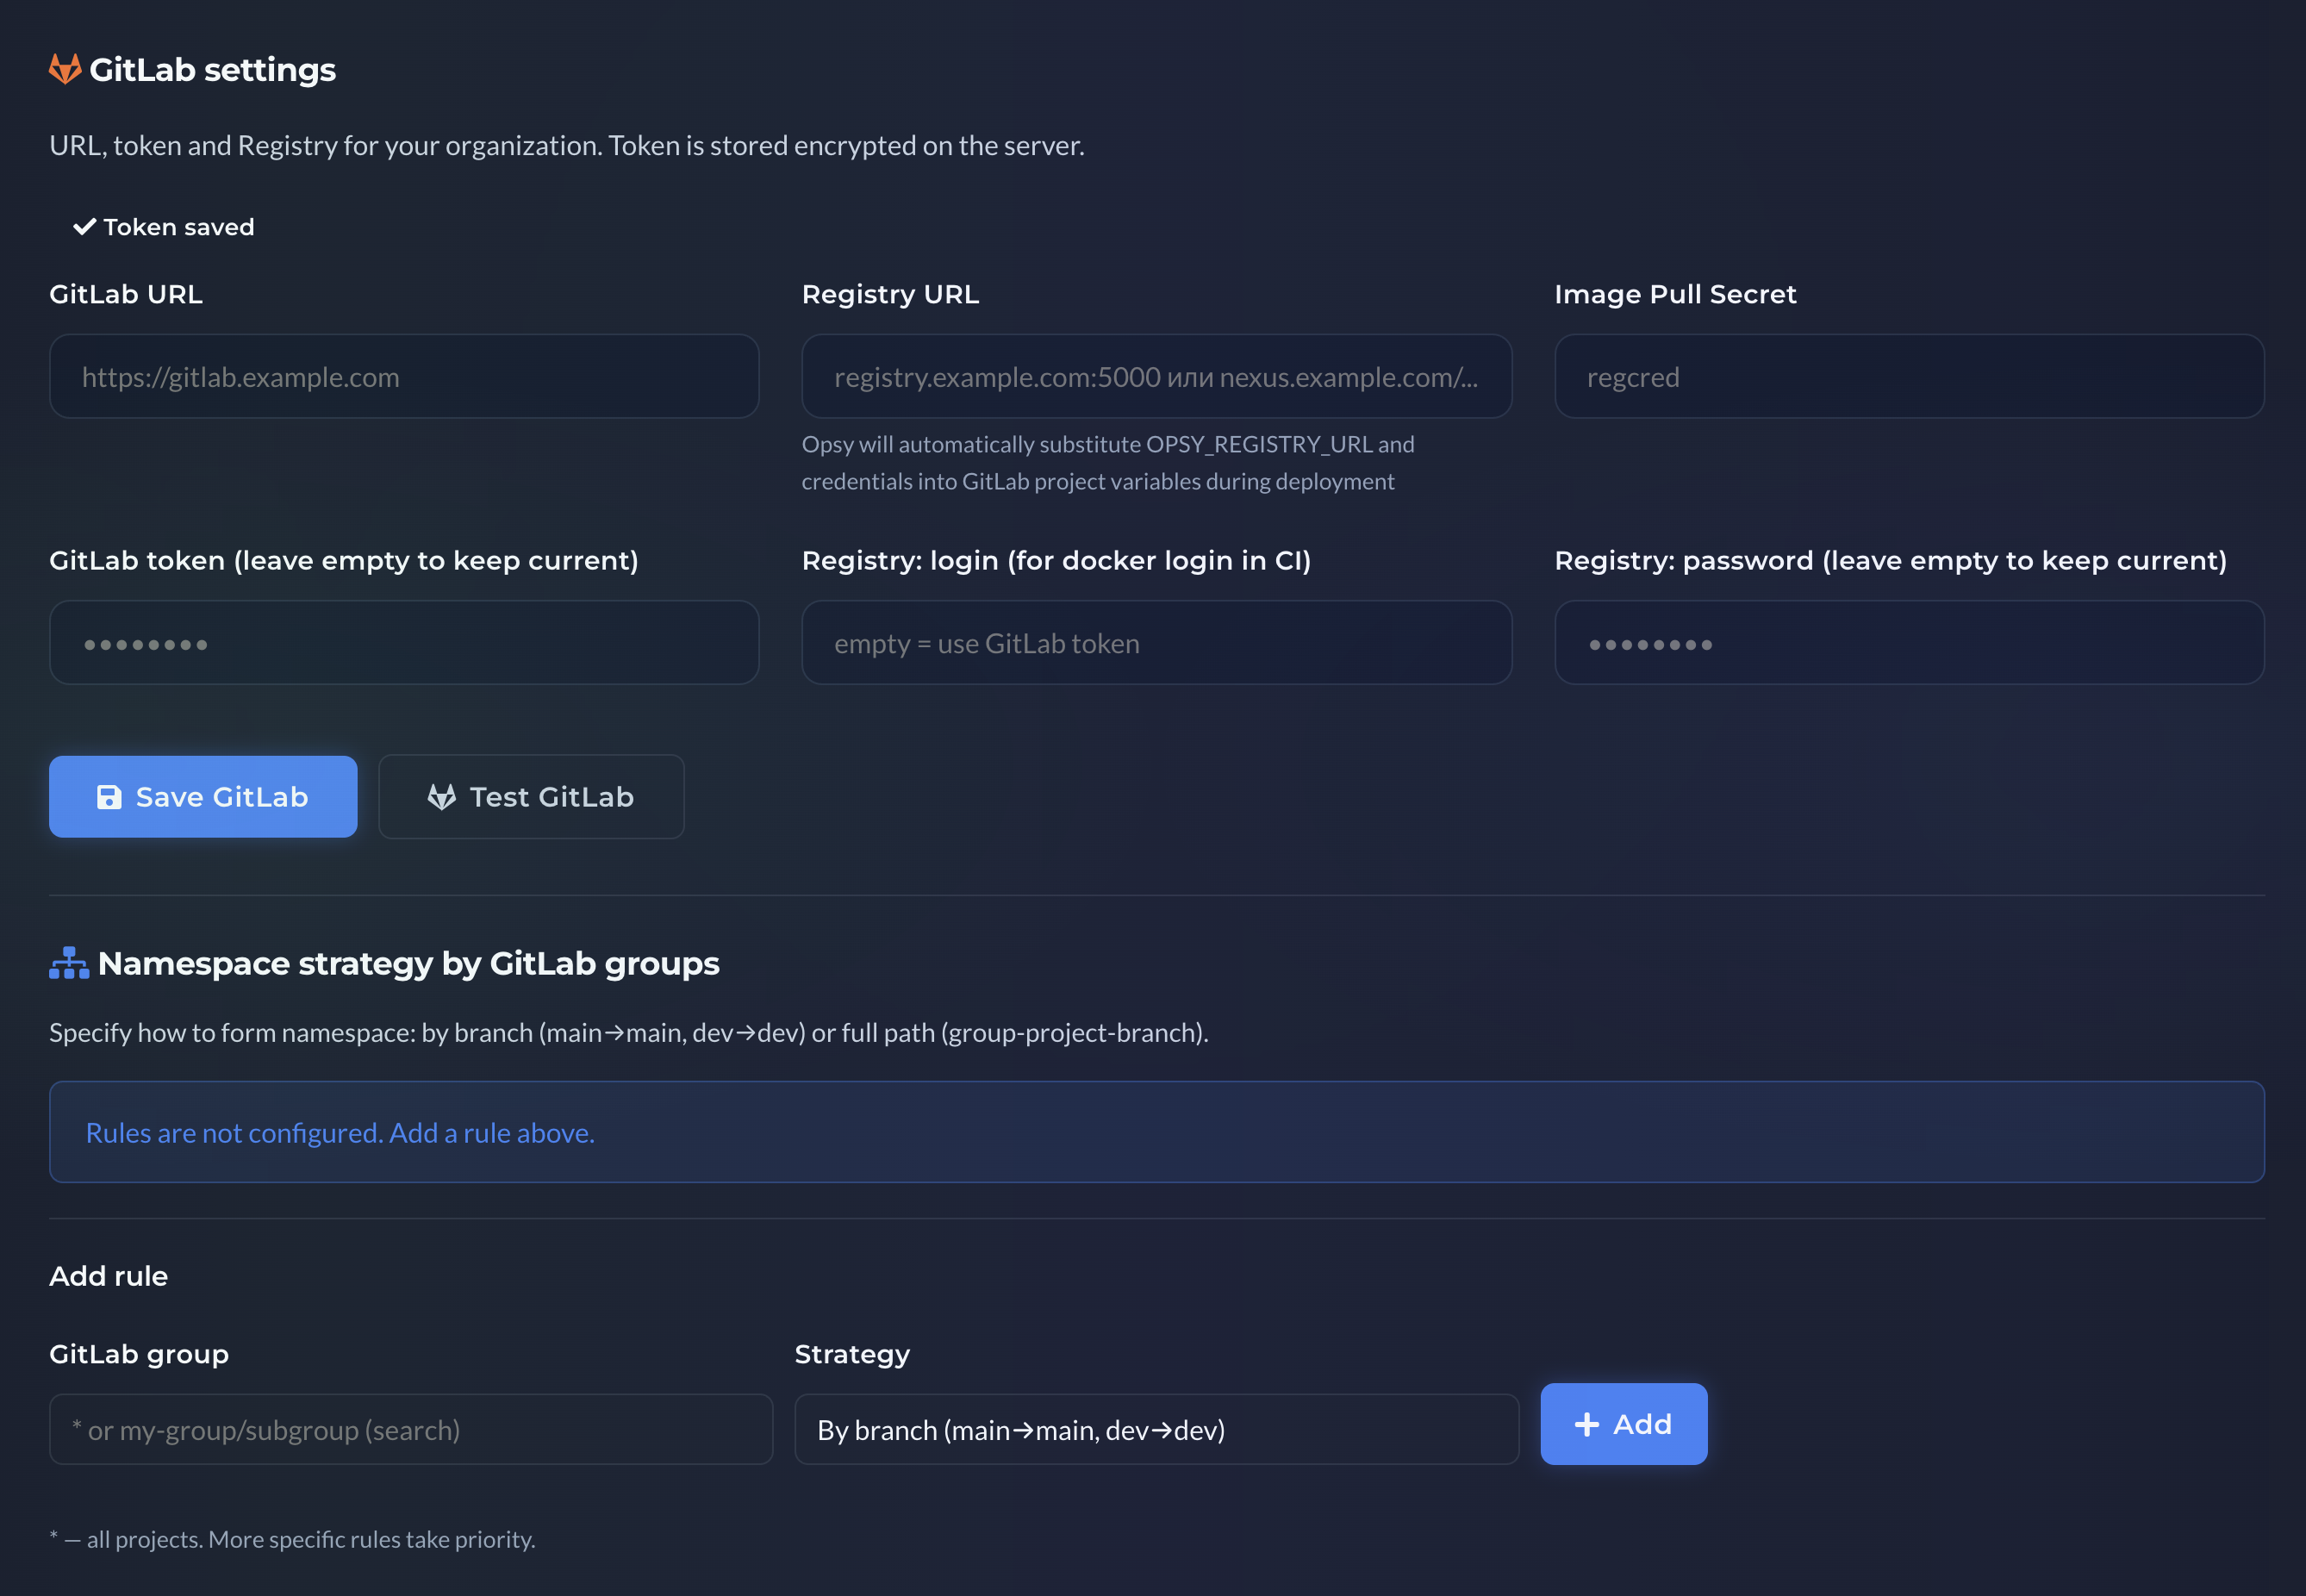Open the Strategy dropdown showing By branch

pyautogui.click(x=1156, y=1429)
